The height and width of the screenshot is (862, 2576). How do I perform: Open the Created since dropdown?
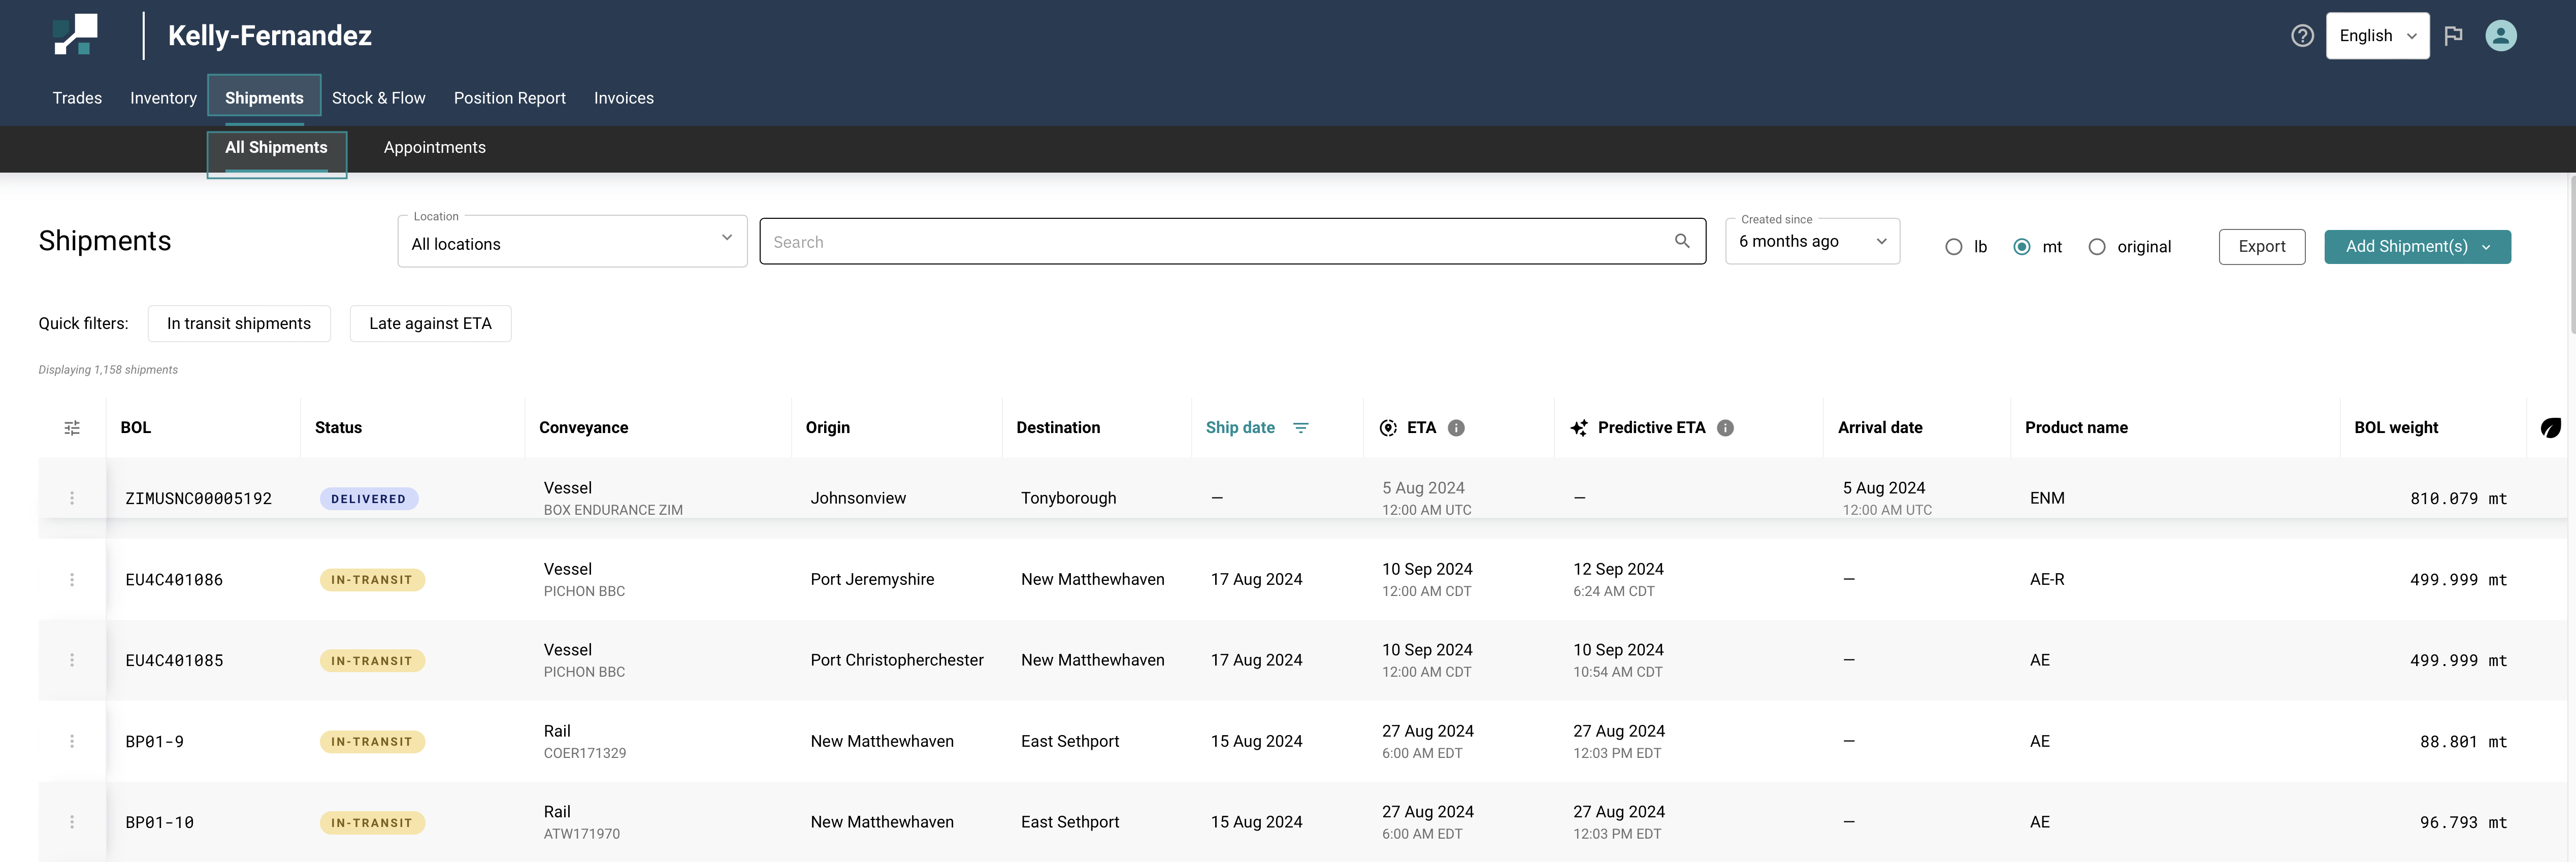(1812, 242)
